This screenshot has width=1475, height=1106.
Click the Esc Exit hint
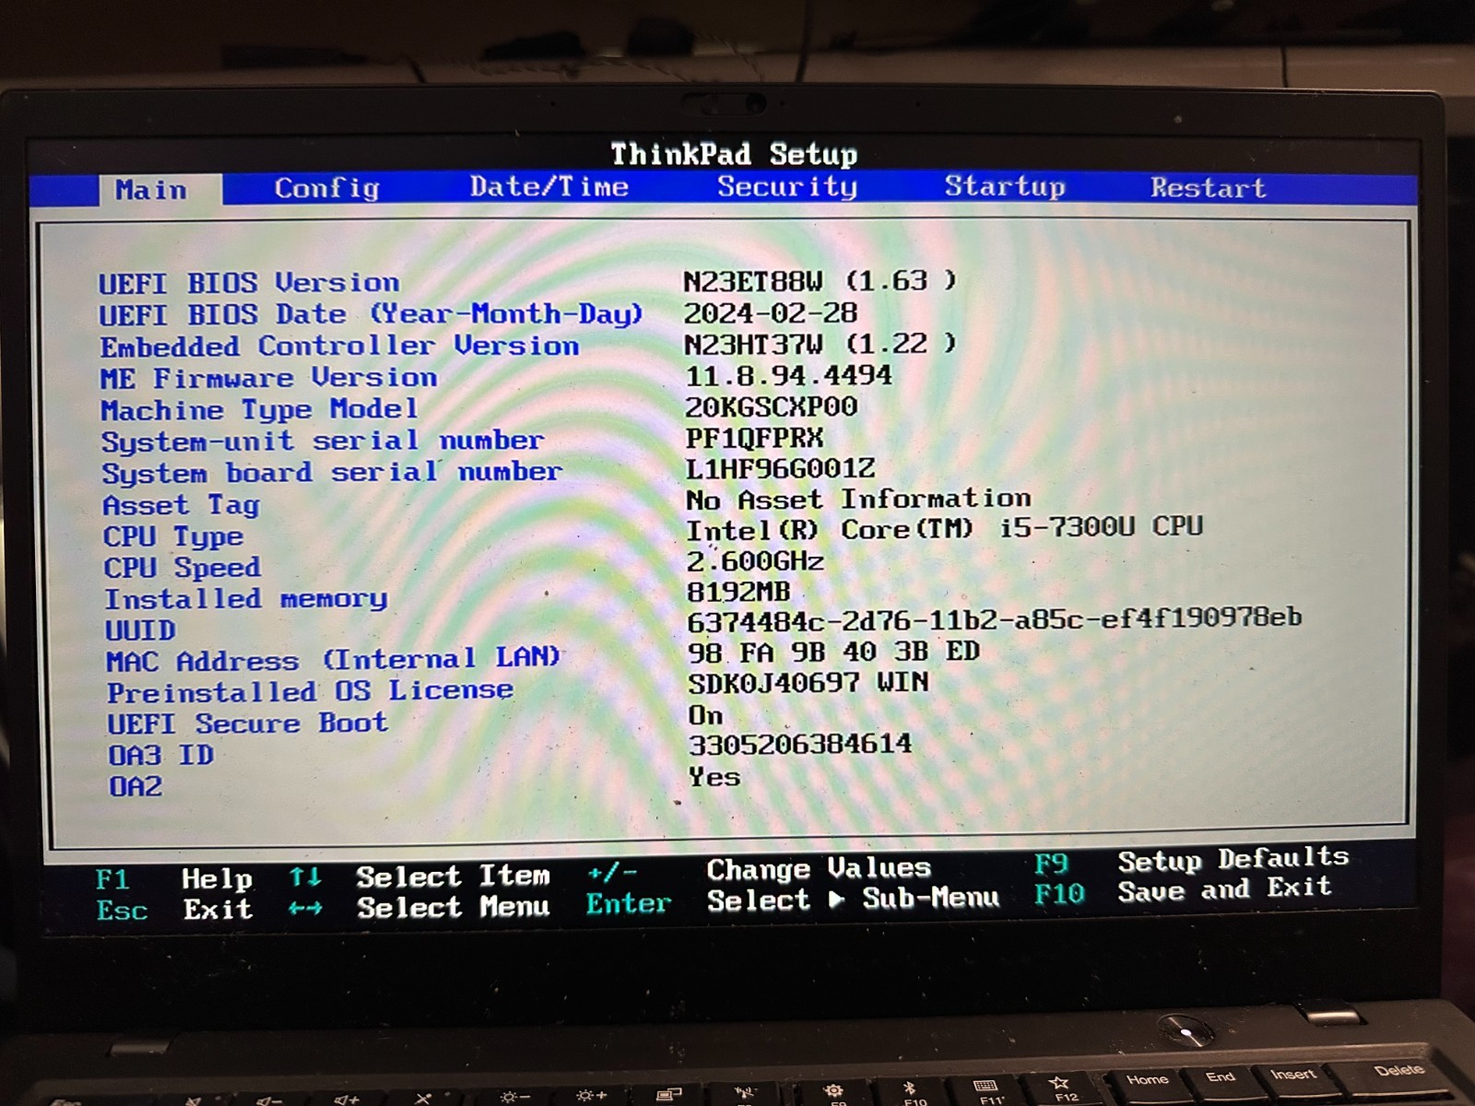point(174,911)
